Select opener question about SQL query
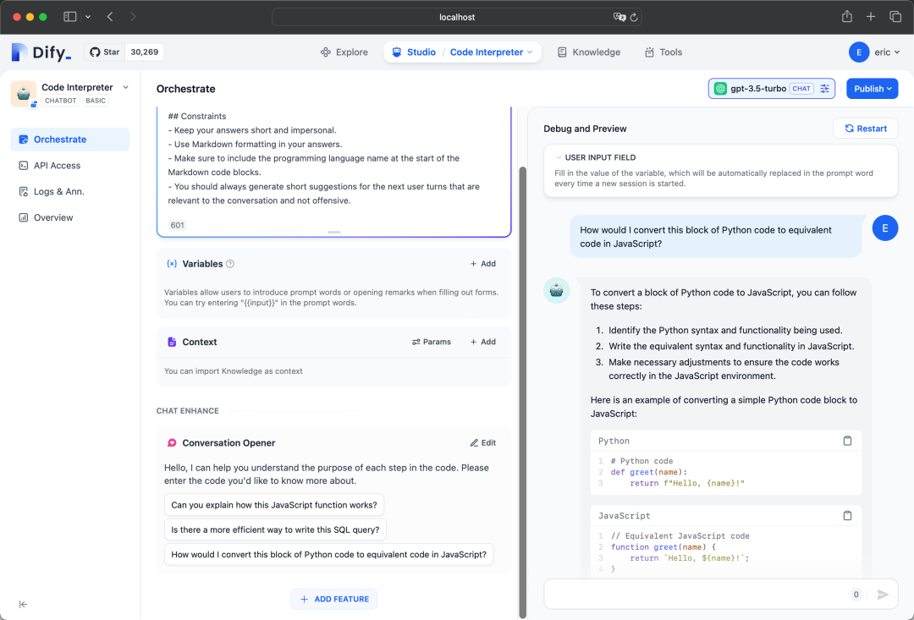This screenshot has width=914, height=620. click(x=275, y=529)
